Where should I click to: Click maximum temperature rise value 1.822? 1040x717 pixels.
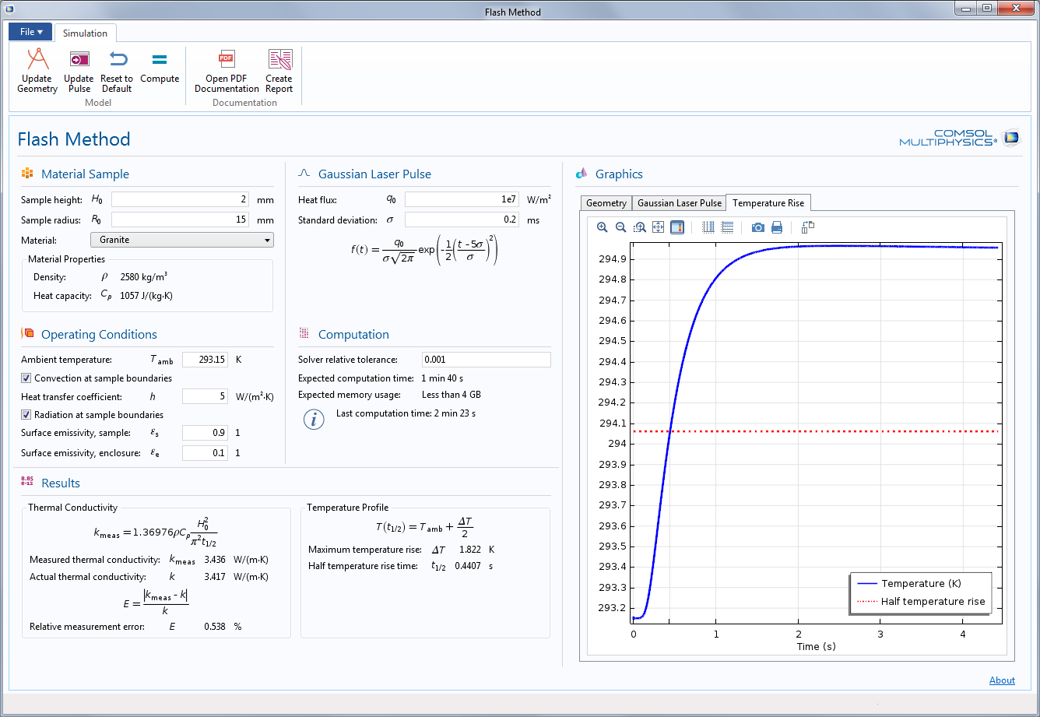pos(471,549)
